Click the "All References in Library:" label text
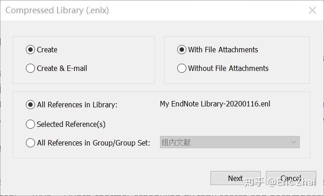This screenshot has width=324, height=196. [x=77, y=105]
